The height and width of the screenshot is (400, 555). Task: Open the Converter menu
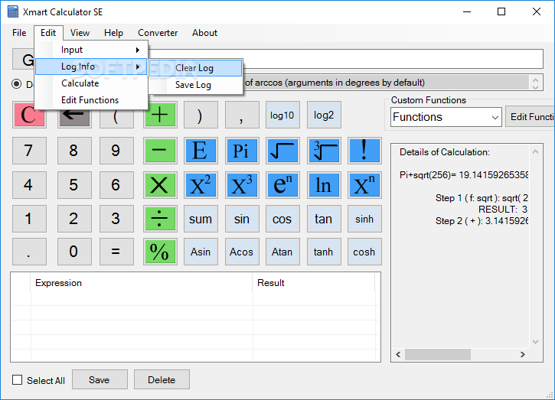(x=158, y=33)
